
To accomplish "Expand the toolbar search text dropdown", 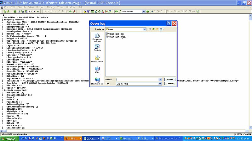I will tap(144, 11).
